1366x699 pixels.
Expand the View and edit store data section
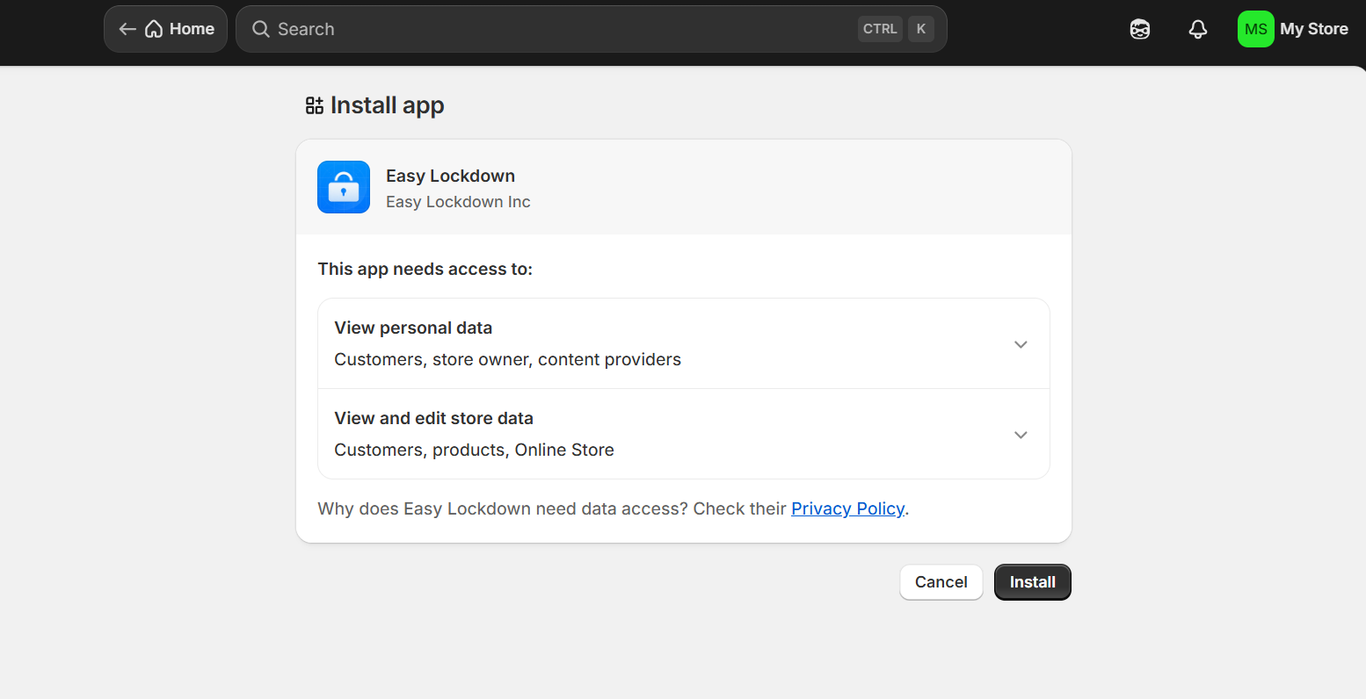click(x=684, y=434)
